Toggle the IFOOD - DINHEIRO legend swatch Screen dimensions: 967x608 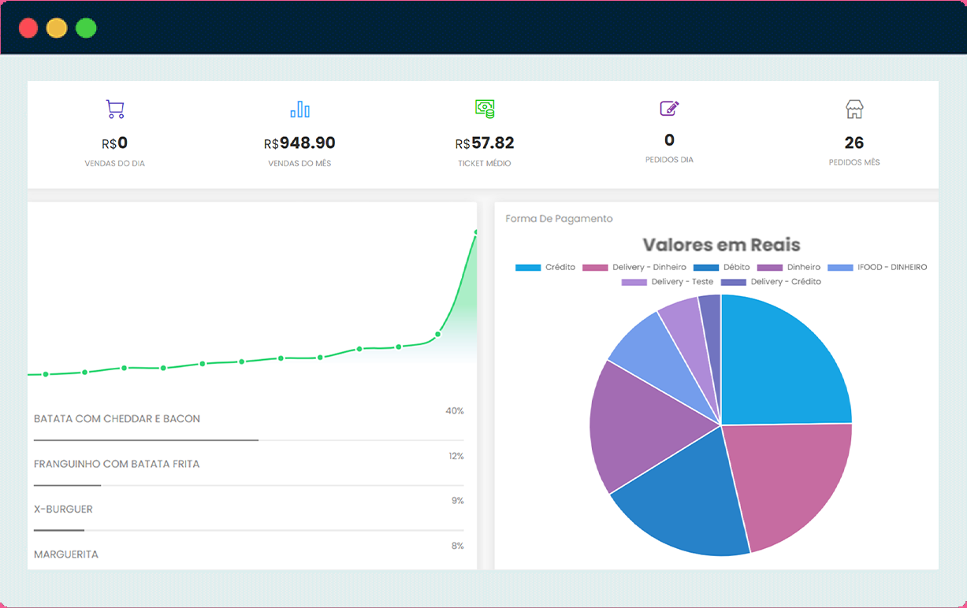pyautogui.click(x=840, y=268)
